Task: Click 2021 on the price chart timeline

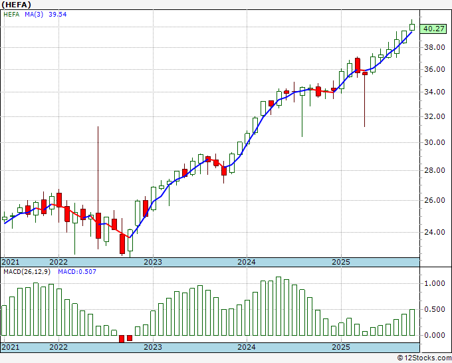Action: click(x=11, y=262)
